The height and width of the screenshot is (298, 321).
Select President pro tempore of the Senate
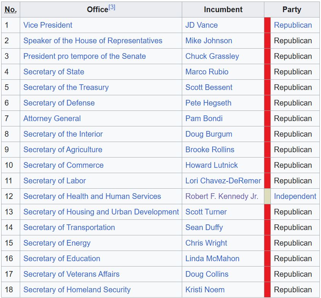84,56
